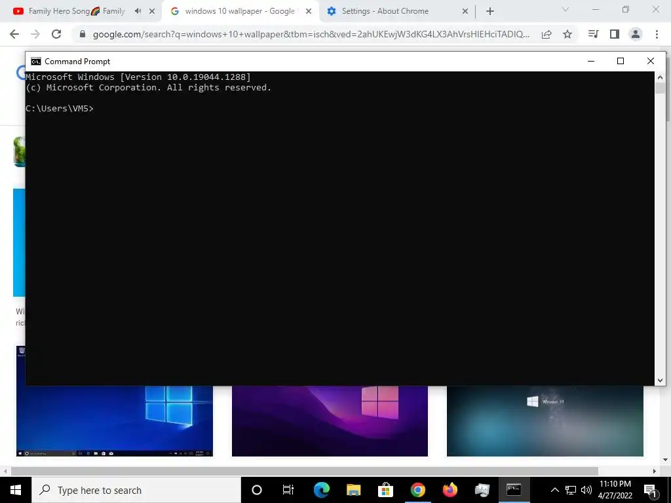Maximize the Command Prompt window
Image resolution: width=671 pixels, height=503 pixels.
pyautogui.click(x=620, y=61)
